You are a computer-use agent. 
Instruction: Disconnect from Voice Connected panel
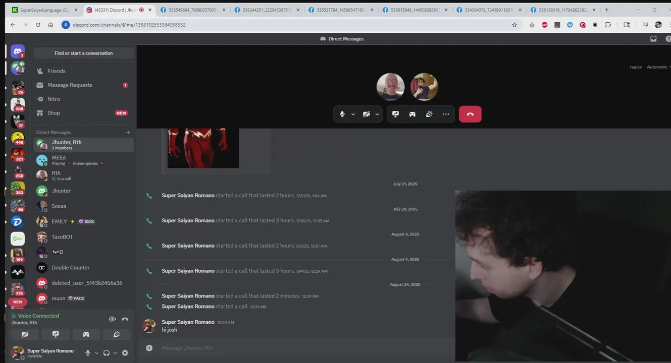[x=125, y=319]
